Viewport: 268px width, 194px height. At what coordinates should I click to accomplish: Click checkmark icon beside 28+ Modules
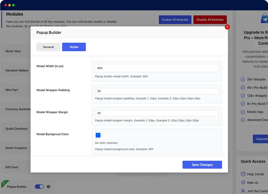pos(243,79)
